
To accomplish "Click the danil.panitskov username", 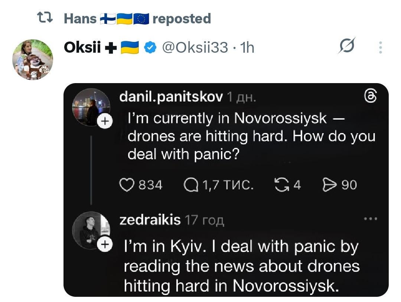I will click(x=171, y=97).
